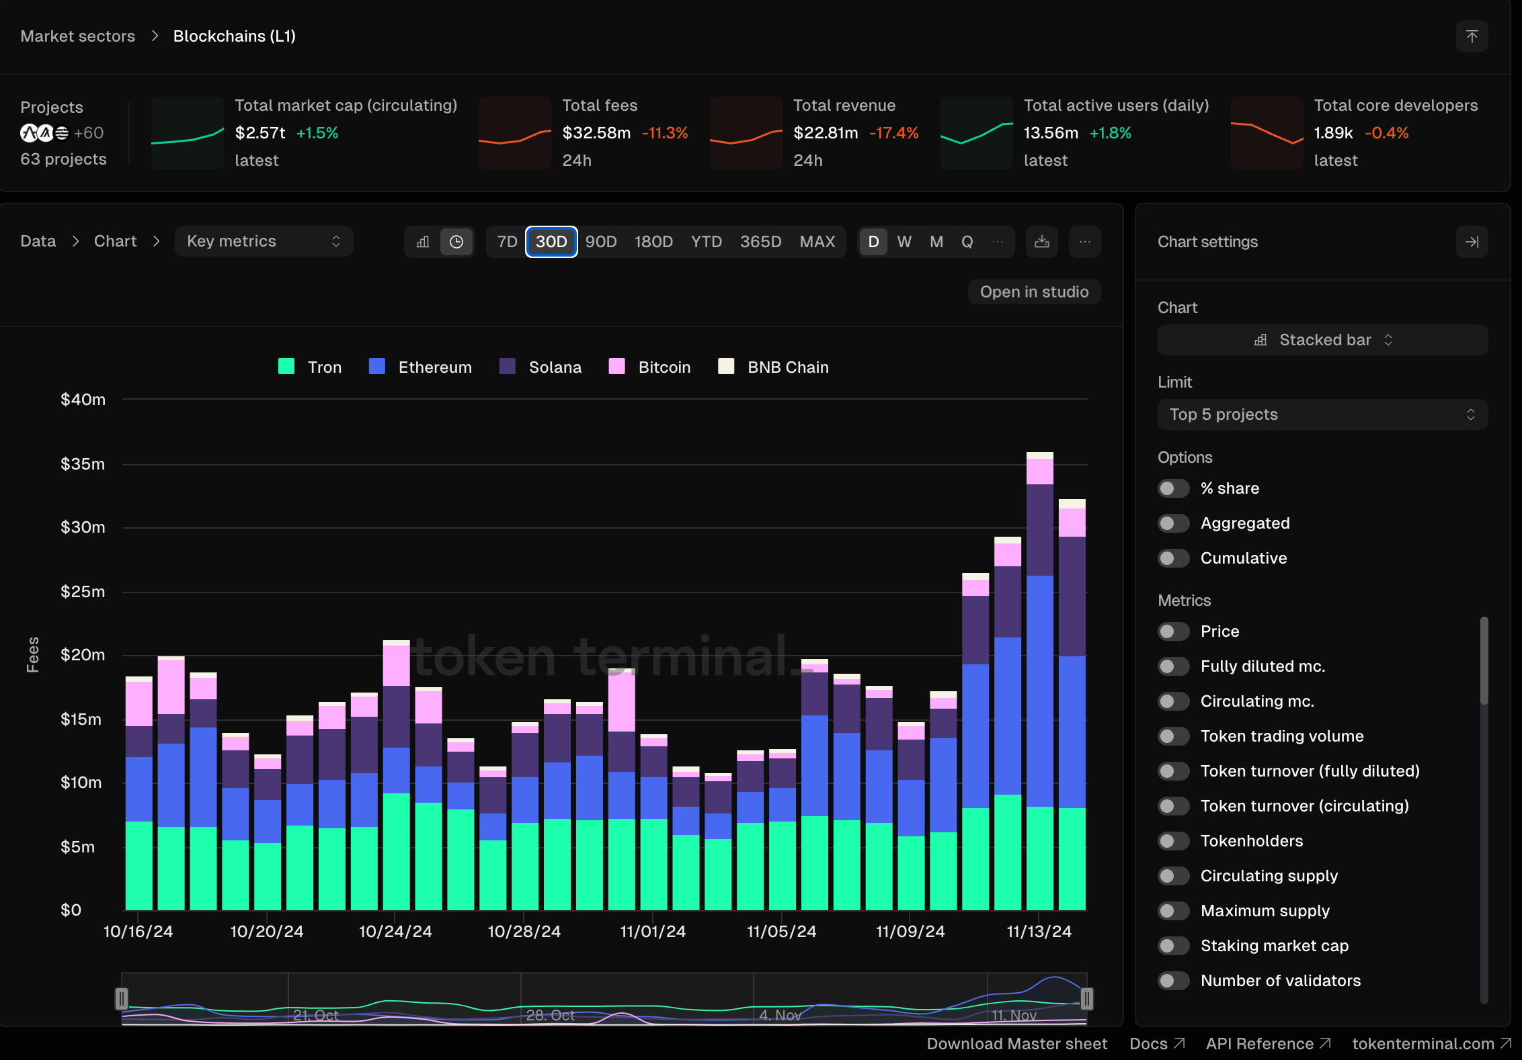Open the Key metrics dropdown
The image size is (1522, 1060).
pyautogui.click(x=264, y=242)
